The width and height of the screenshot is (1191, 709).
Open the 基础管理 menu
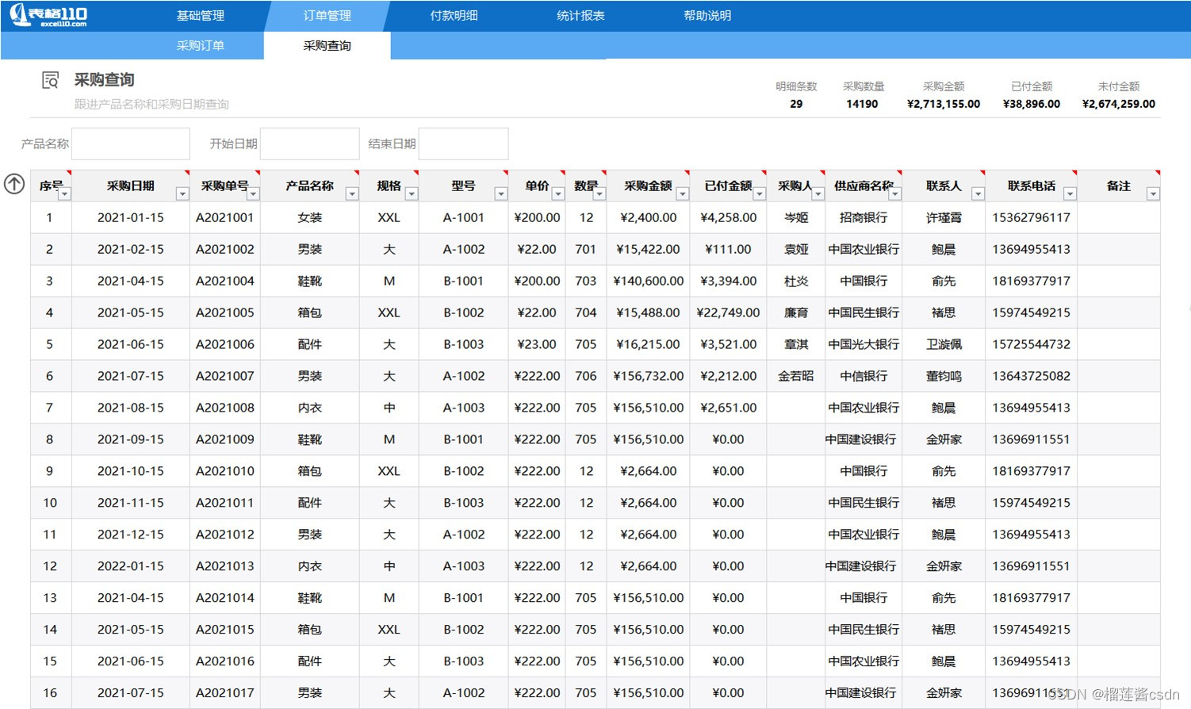click(x=200, y=15)
